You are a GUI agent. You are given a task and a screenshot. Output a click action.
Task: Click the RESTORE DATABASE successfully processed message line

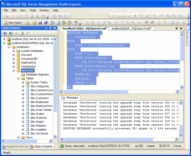pos(120,129)
